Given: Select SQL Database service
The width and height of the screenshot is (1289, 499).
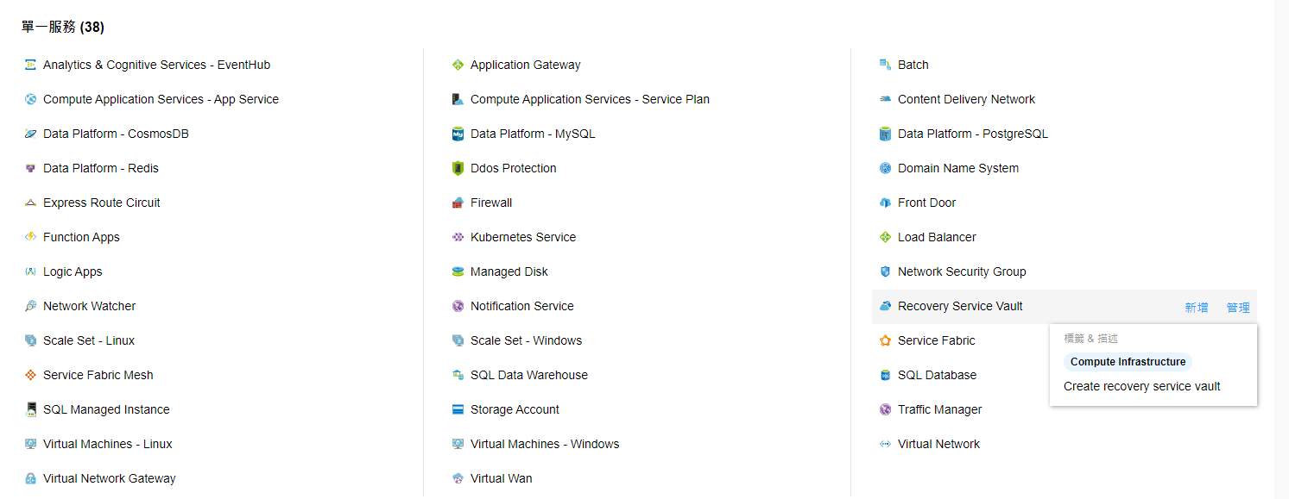Looking at the screenshot, I should [937, 375].
